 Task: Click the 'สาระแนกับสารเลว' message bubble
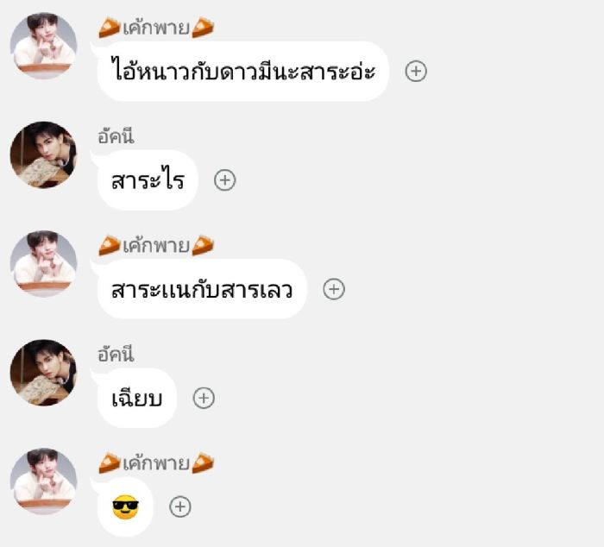[202, 289]
